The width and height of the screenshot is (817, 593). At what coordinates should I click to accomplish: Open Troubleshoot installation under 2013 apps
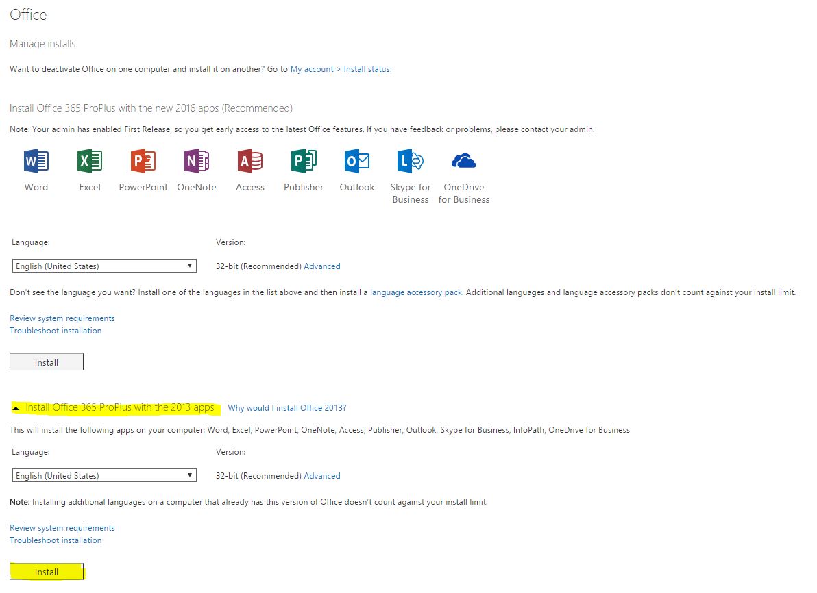click(x=56, y=540)
